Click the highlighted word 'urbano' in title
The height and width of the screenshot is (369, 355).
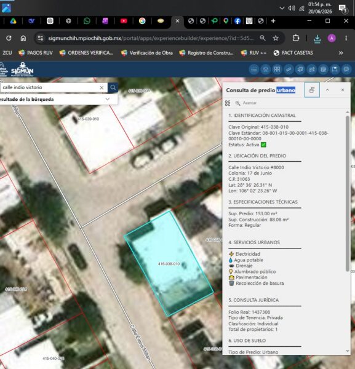coord(286,90)
